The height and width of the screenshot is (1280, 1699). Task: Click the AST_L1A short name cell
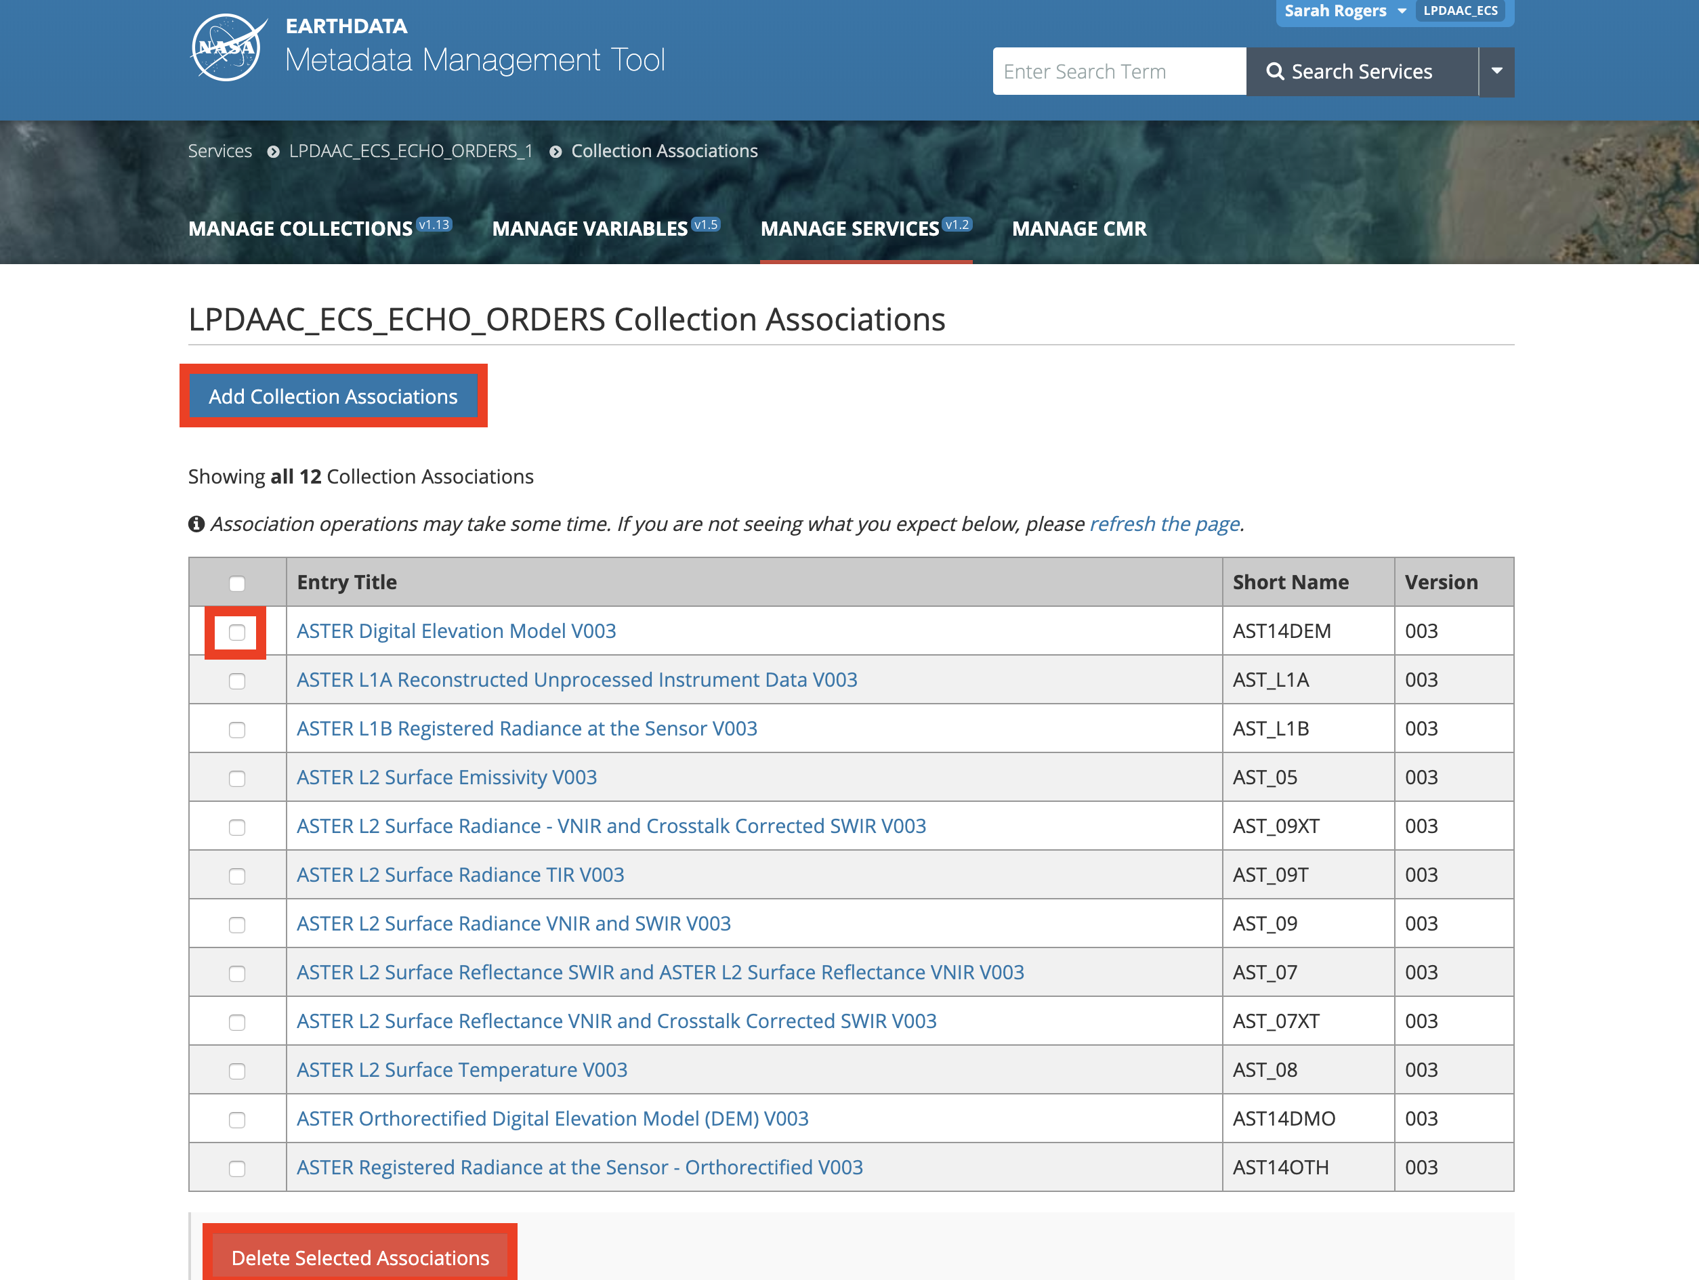1308,679
